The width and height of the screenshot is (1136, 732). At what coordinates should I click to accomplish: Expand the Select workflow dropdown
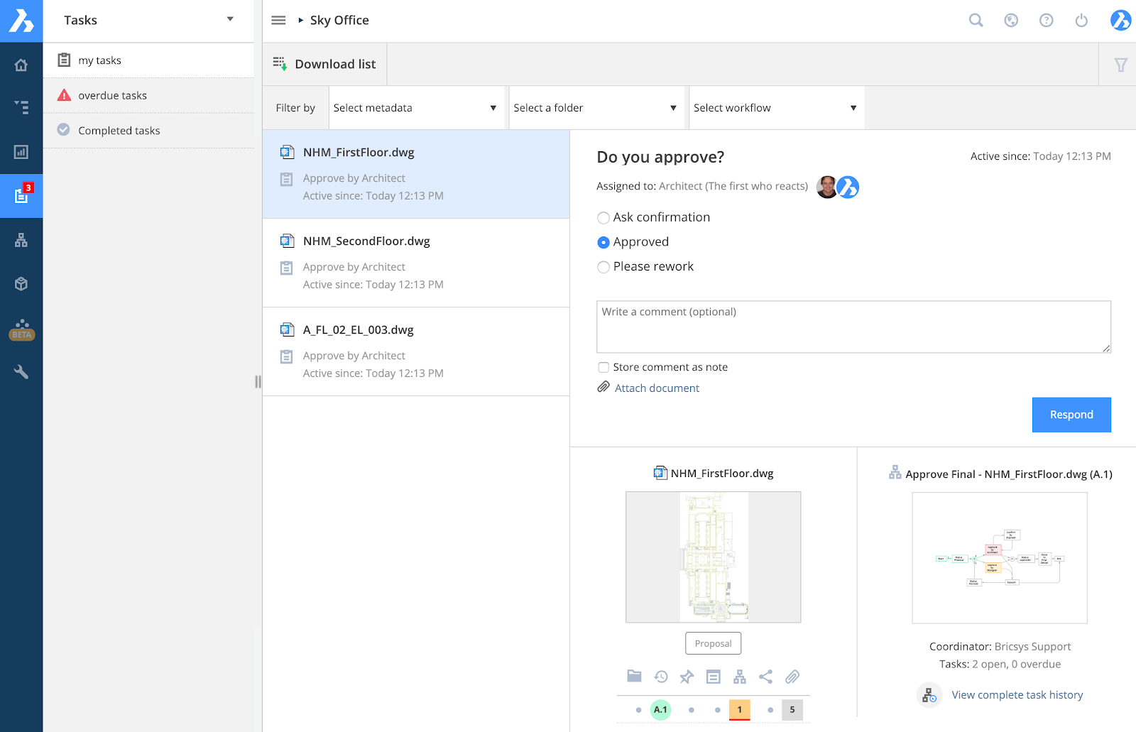coord(777,108)
